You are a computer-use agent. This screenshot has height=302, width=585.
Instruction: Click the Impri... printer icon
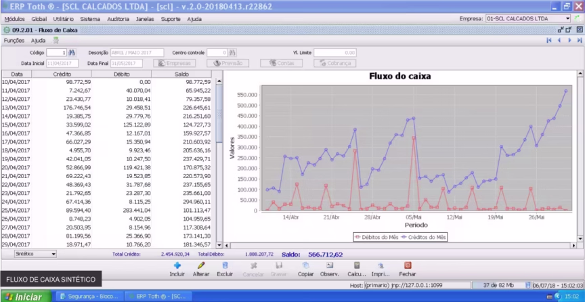coord(381,266)
